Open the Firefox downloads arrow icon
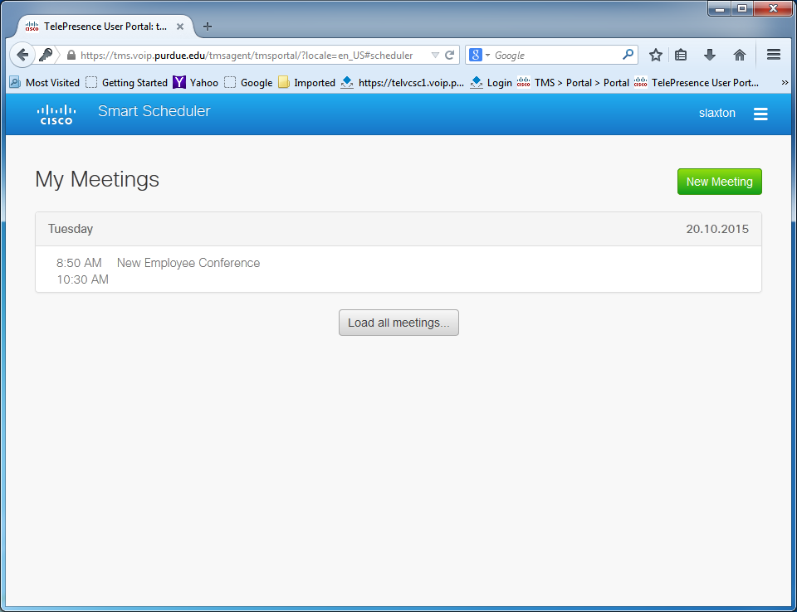 coord(710,55)
